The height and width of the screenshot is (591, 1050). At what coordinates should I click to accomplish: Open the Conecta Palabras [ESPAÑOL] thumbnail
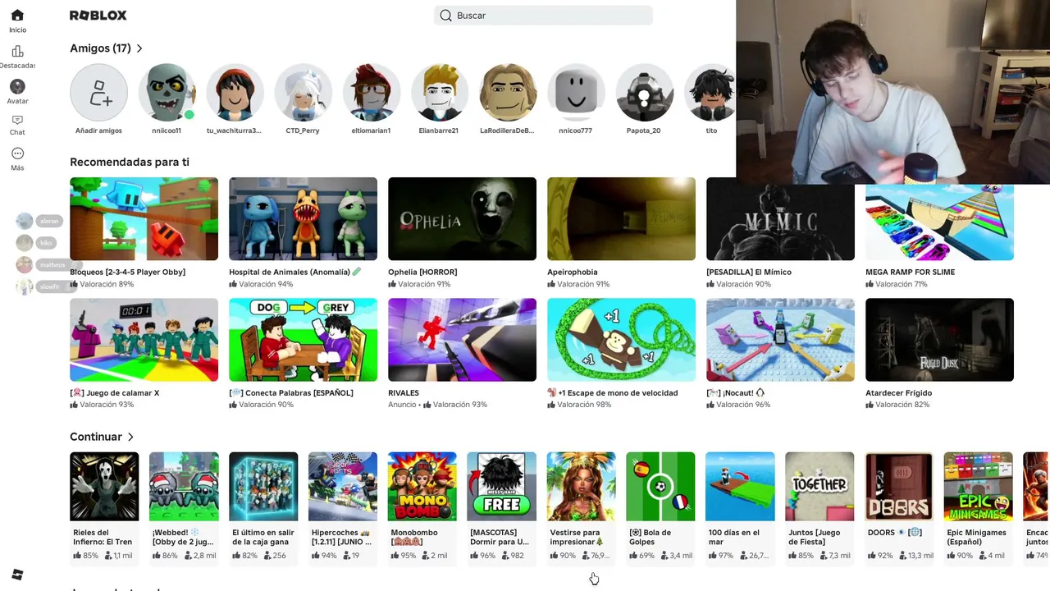click(x=303, y=340)
